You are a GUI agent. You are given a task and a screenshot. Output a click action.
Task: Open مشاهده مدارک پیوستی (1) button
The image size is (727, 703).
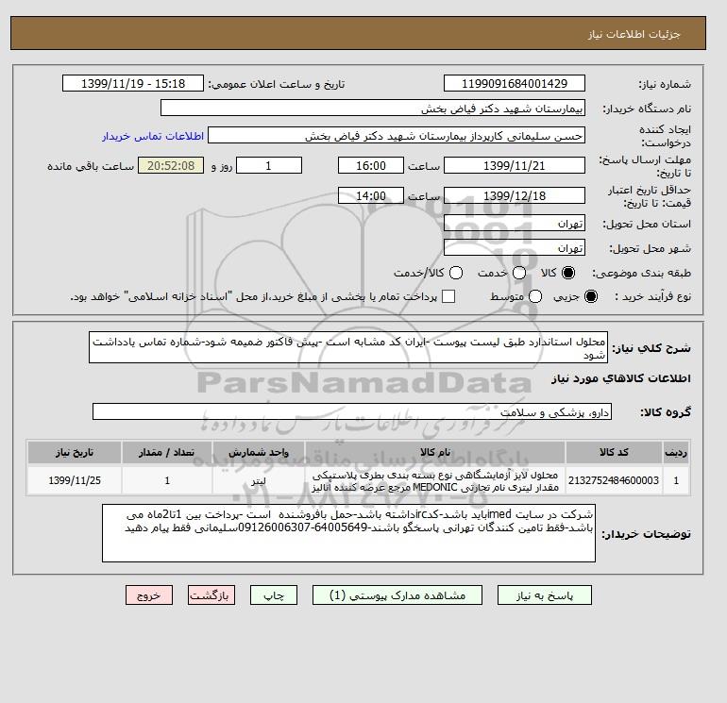point(397,595)
